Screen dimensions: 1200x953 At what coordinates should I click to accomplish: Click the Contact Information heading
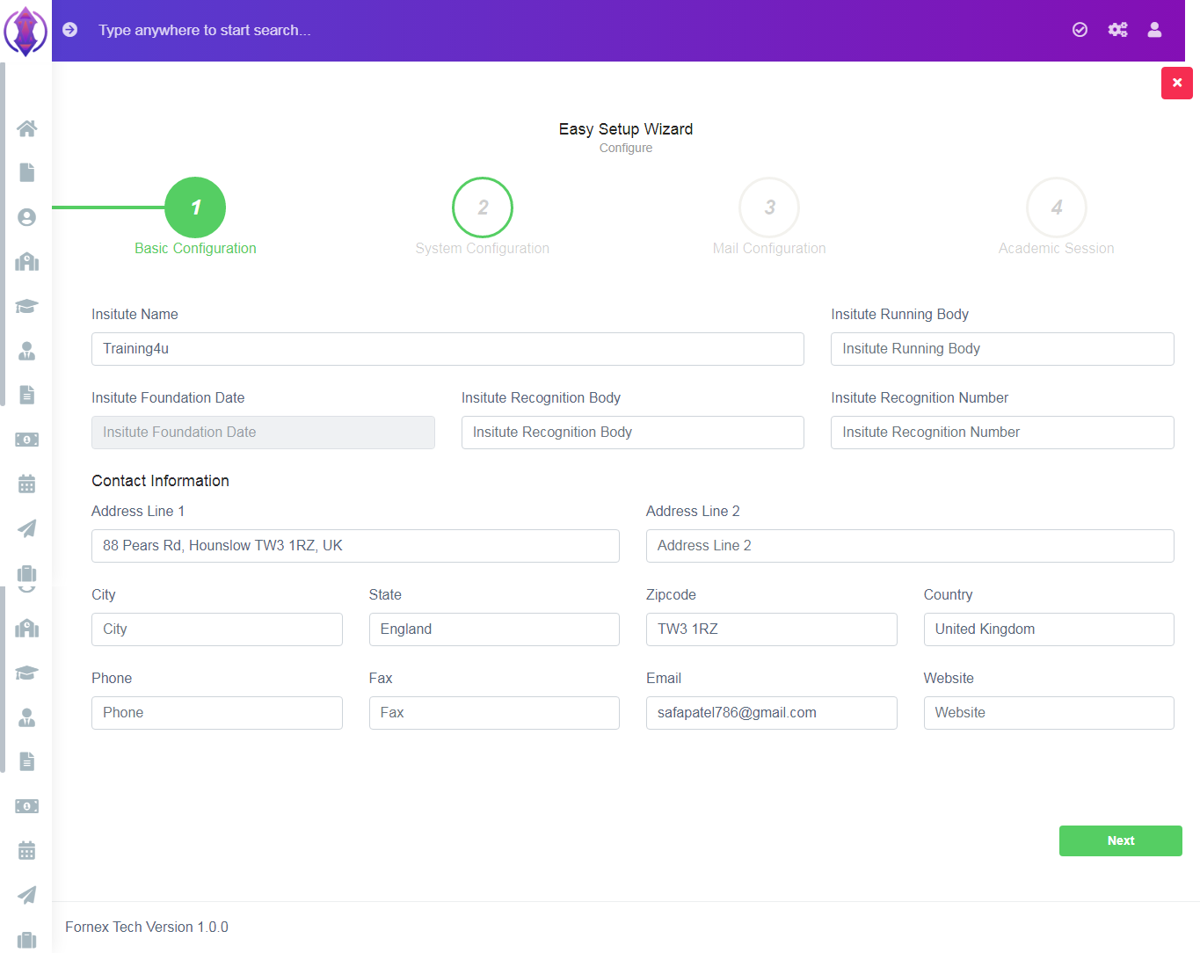click(160, 481)
